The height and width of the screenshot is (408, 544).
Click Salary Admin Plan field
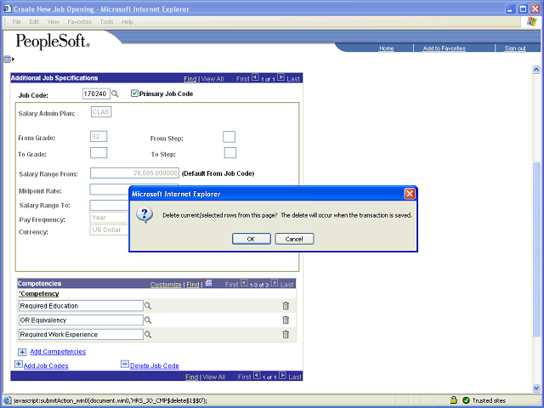(x=101, y=112)
